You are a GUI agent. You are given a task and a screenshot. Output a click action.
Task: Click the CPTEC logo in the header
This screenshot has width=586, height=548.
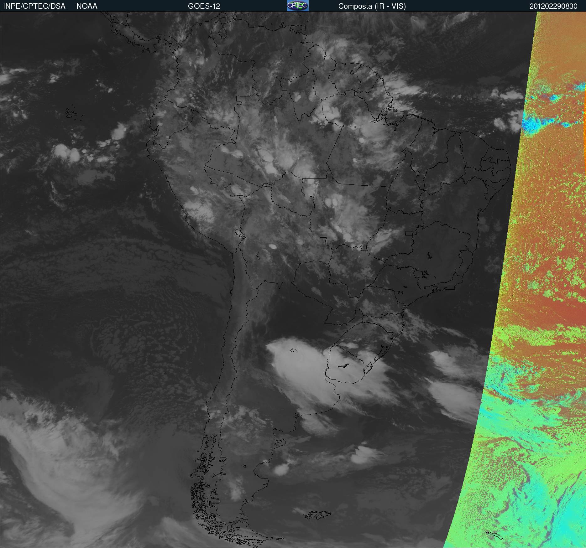click(x=298, y=6)
